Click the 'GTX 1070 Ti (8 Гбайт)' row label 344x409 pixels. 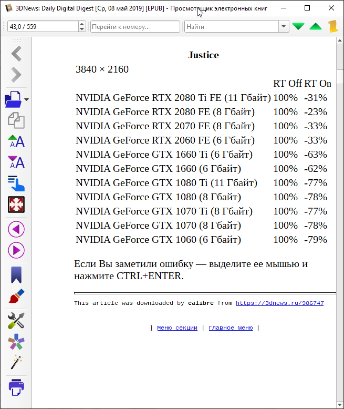164,212
